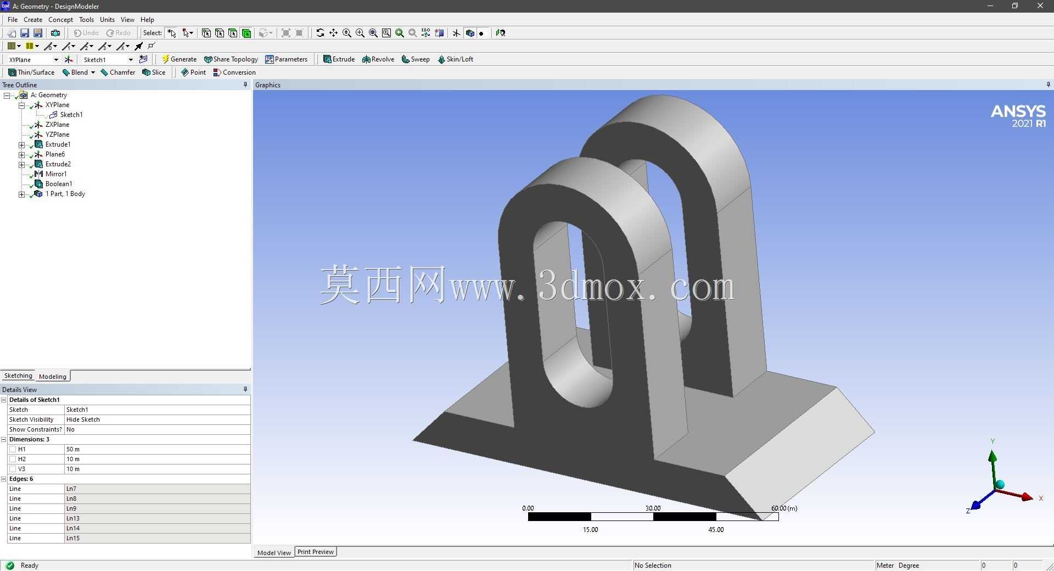Click the cyan isometric ball on triad
Screen dimensions: 1054x571
[1000, 484]
